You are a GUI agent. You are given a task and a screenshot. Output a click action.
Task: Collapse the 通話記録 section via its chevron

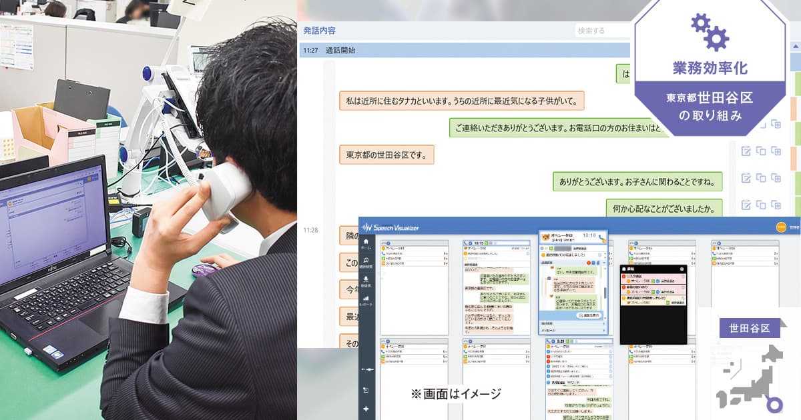tap(603, 262)
